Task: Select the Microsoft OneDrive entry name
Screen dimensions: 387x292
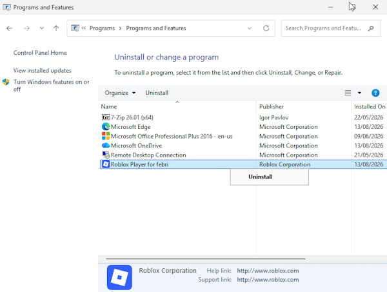Action: tap(136, 146)
